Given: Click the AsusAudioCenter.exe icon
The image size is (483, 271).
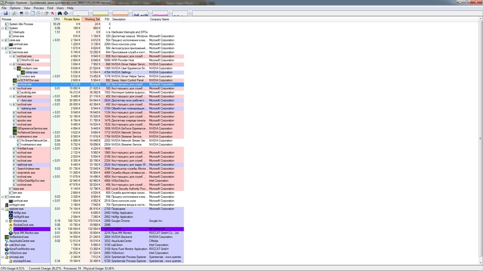Looking at the screenshot, I should (7, 241).
